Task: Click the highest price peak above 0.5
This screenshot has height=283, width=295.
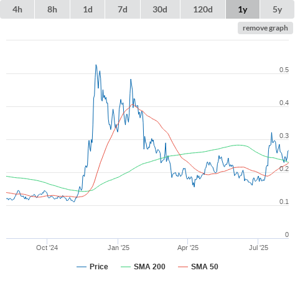Action: click(x=96, y=65)
